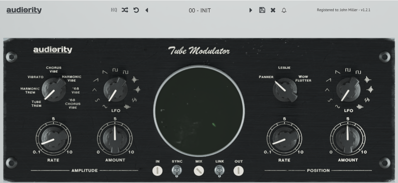Select Amplitude LFO rounded sine waveform
398x183 pixels.
click(x=97, y=100)
